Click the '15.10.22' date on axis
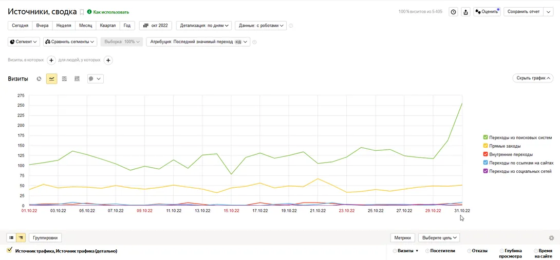 coord(231,211)
